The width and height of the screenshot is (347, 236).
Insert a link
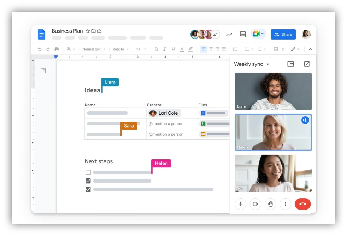click(283, 49)
